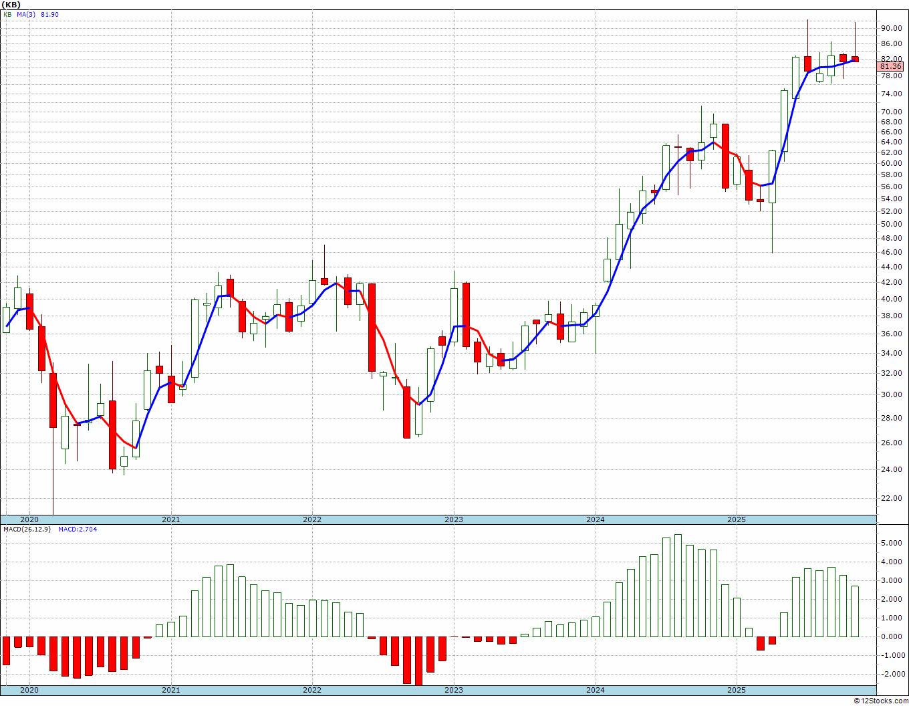Click the MACD(26,12,9) indicator label
Screen dimensions: 909x706
pos(27,529)
